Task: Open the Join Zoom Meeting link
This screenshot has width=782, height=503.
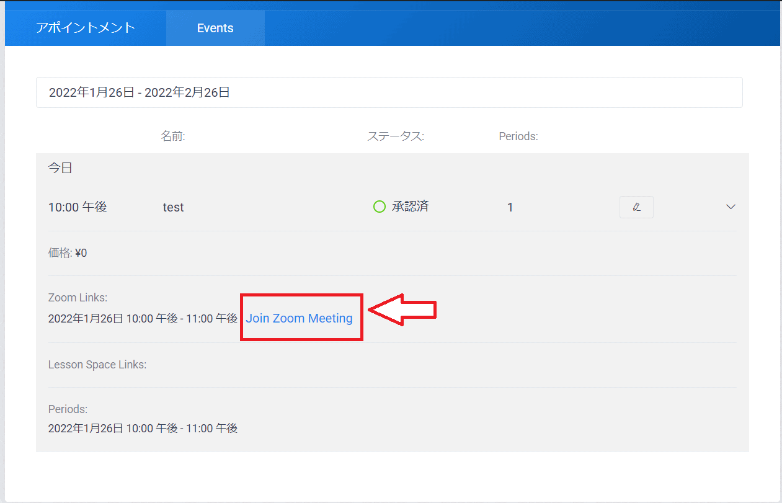Action: click(x=299, y=318)
